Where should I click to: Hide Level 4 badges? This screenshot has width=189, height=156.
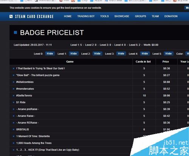click(145, 54)
